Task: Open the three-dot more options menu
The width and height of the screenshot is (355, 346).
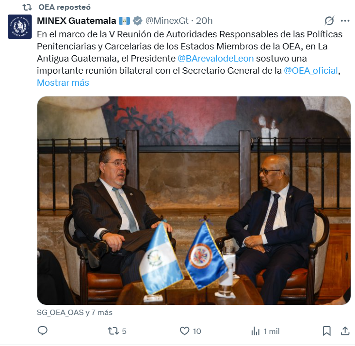Action: [345, 21]
